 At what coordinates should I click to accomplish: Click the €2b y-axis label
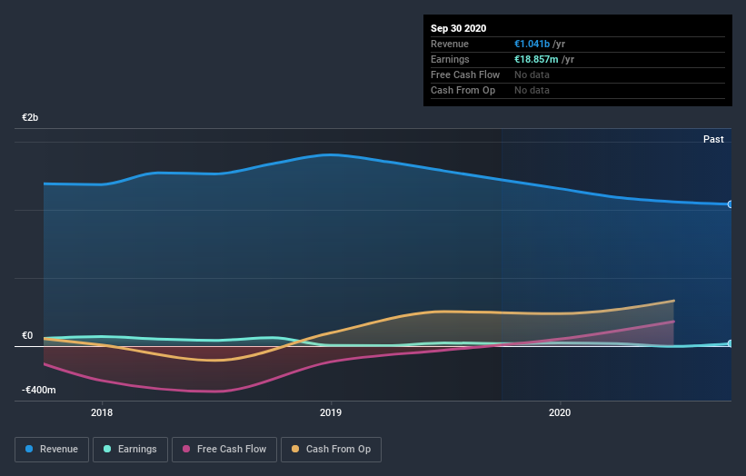tap(30, 117)
